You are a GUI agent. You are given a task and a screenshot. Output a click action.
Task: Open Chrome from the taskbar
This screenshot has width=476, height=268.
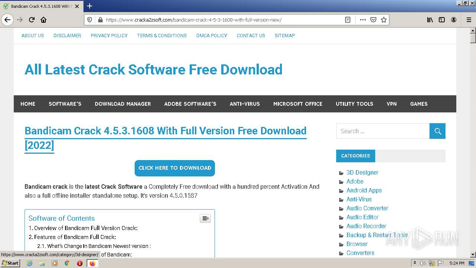[x=67, y=263]
